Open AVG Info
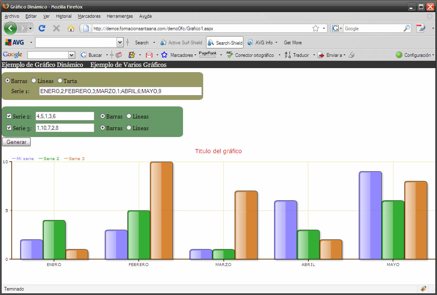The height and width of the screenshot is (295, 437). [x=260, y=43]
